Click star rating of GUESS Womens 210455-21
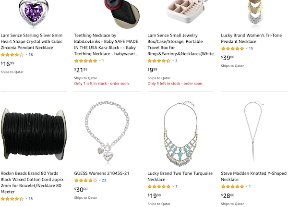 tap(85, 180)
